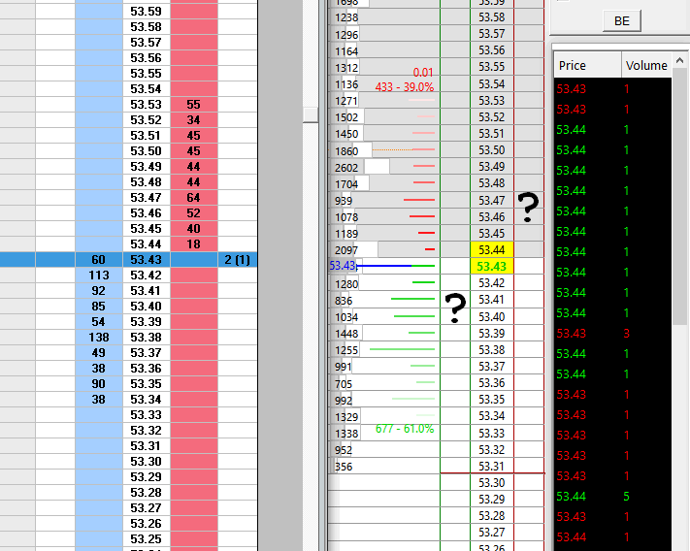Click bid size 90 at 53.35
This screenshot has height=551, width=690.
click(99, 384)
